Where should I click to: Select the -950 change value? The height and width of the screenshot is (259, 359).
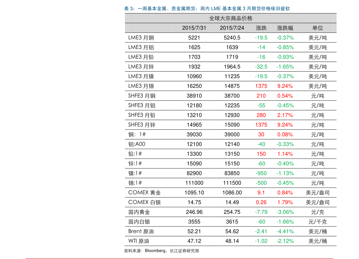click(x=261, y=173)
